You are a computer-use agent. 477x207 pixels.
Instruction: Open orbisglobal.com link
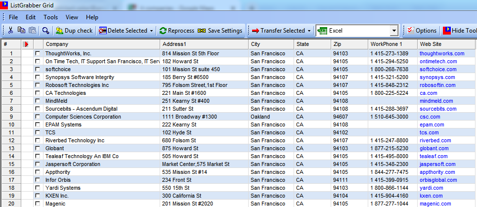[x=438, y=180]
